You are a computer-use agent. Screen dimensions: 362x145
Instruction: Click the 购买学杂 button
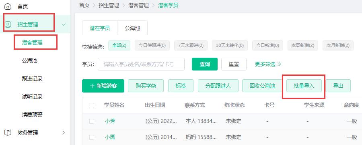pos(146,86)
